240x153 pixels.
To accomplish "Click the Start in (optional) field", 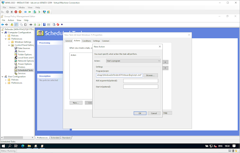I will [x=141, y=87].
